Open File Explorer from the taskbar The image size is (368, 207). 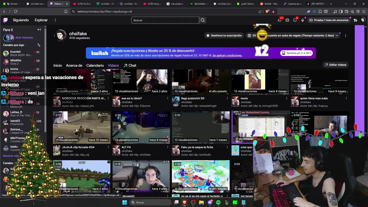pyautogui.click(x=201, y=202)
